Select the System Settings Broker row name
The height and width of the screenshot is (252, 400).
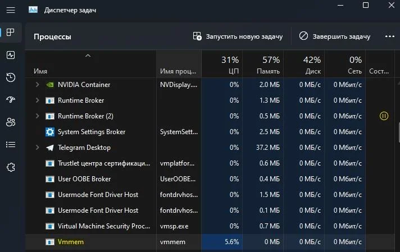pos(92,132)
